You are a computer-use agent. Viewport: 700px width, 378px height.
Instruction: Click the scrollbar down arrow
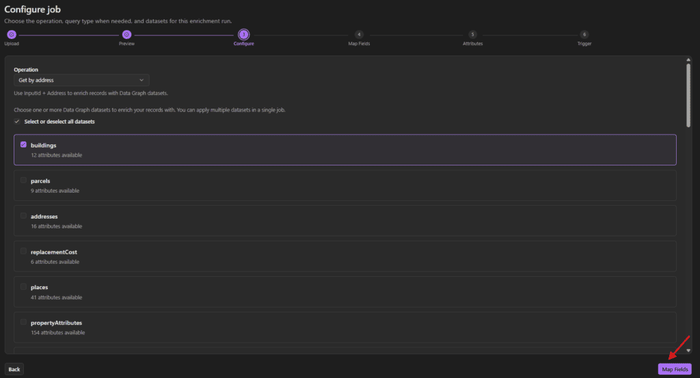pyautogui.click(x=688, y=351)
